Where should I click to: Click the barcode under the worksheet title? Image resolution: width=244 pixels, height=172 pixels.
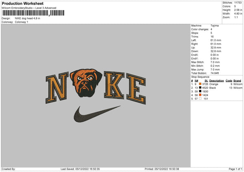tap(33, 13)
